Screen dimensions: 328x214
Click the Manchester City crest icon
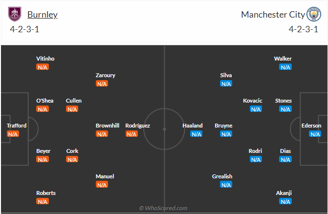(x=313, y=14)
